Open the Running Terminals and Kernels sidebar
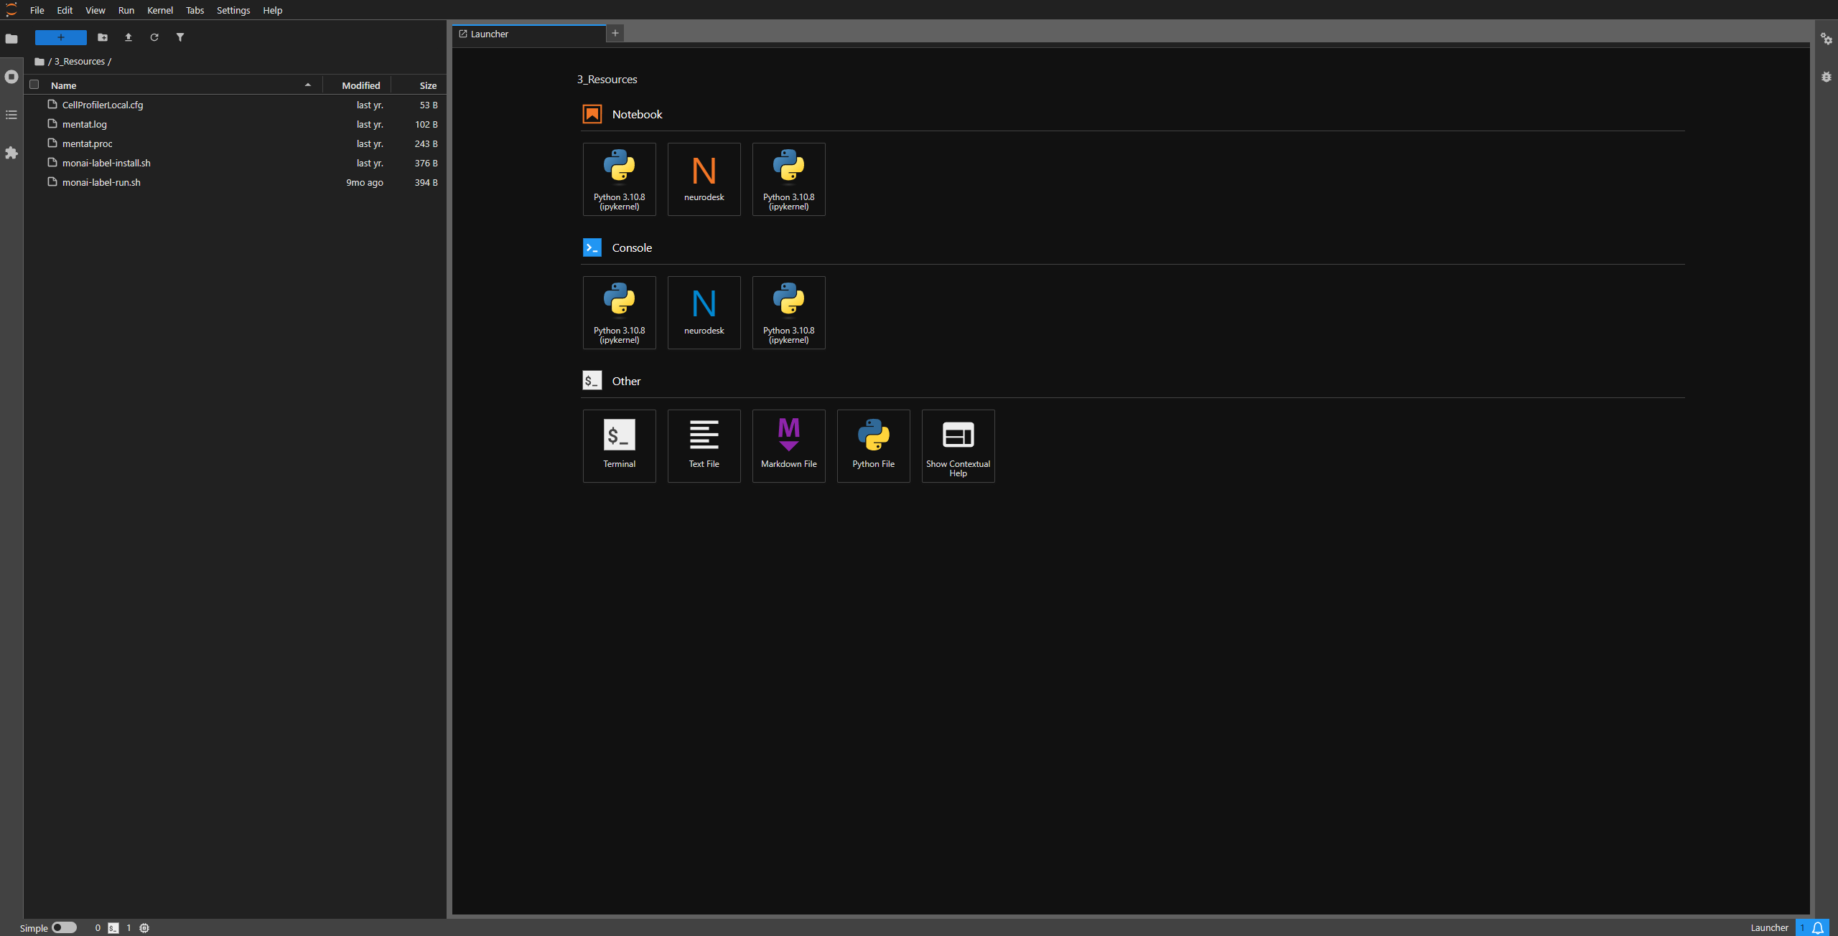This screenshot has width=1838, height=936. pyautogui.click(x=11, y=77)
